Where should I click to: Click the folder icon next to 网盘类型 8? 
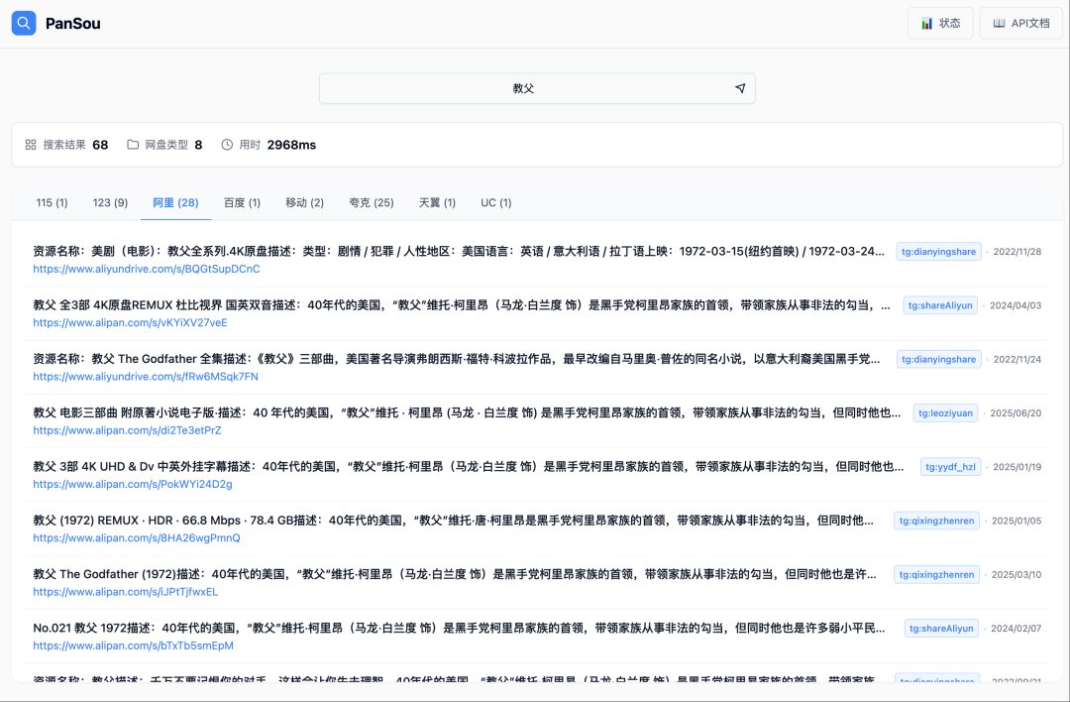[x=133, y=144]
